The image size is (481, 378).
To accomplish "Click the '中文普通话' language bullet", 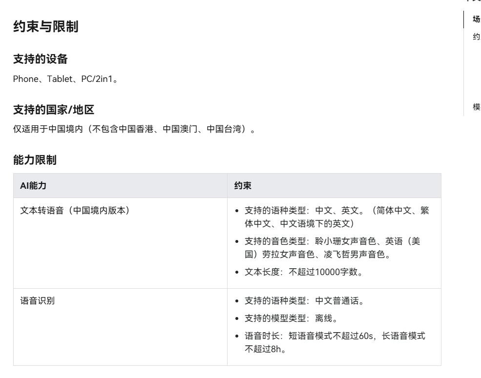I will click(304, 300).
